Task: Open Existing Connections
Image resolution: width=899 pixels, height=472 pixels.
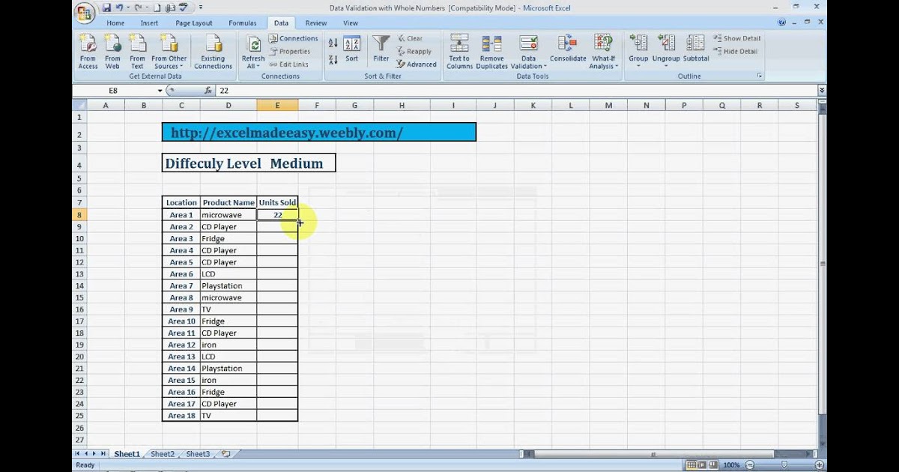Action: coord(213,52)
